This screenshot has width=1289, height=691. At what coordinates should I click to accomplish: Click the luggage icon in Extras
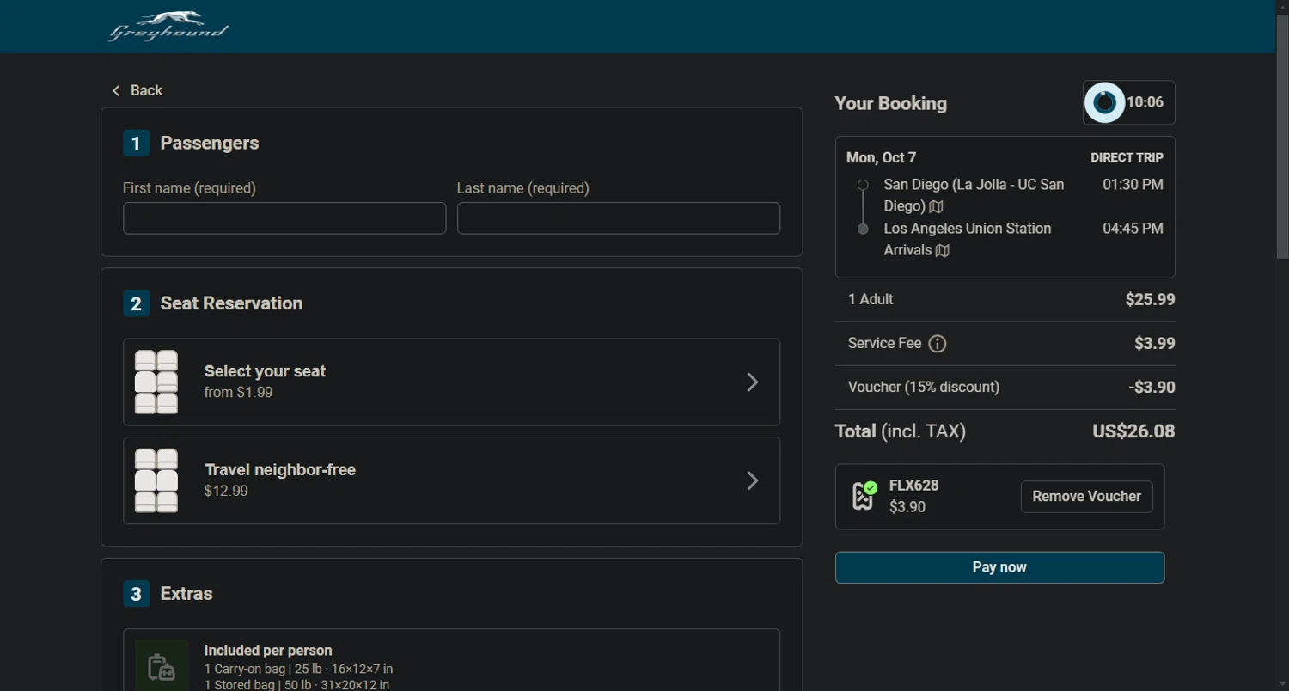pos(162,667)
